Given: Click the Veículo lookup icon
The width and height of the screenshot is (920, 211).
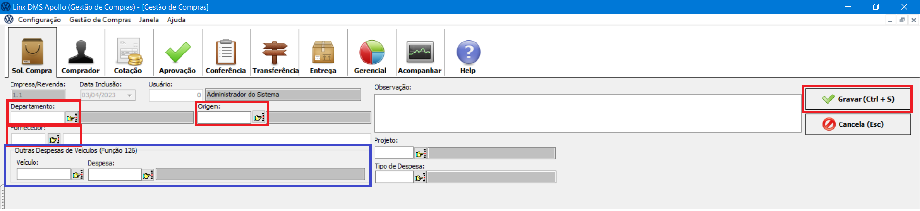Looking at the screenshot, I should point(77,175).
